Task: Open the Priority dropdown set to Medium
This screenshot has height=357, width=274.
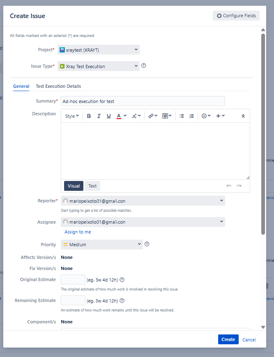Action: (101, 245)
